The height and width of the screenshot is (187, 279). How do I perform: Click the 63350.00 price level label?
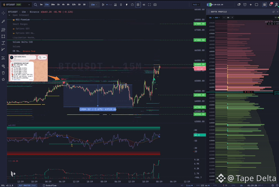point(199,114)
